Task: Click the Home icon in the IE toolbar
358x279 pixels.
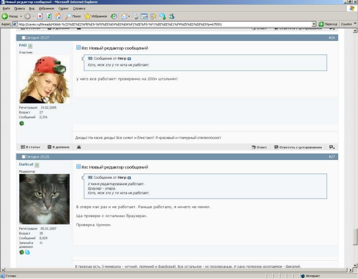Action: click(58, 16)
